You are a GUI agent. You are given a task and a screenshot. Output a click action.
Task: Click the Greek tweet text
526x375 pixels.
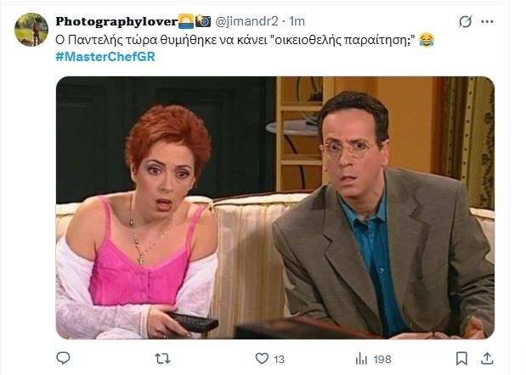pos(235,40)
